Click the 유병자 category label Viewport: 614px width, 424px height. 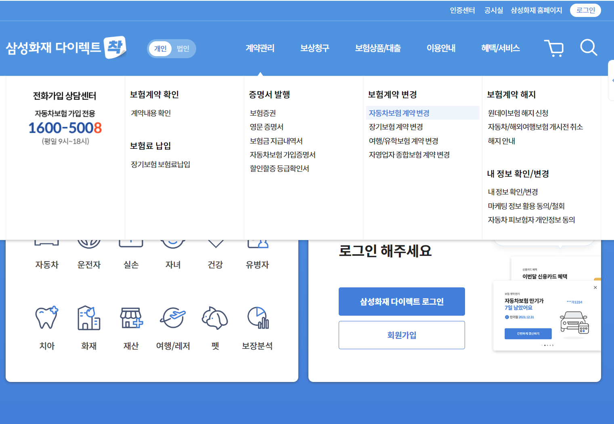[x=258, y=265]
